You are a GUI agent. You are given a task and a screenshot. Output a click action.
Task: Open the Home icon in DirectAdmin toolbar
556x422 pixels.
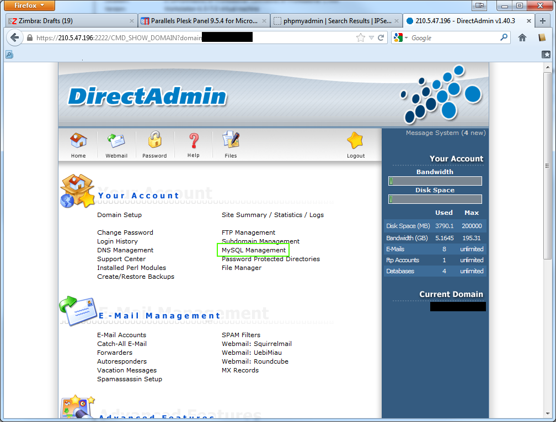point(78,141)
